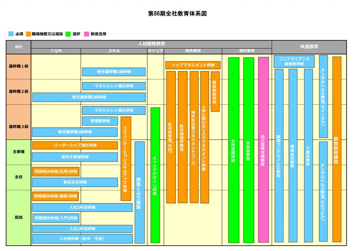Screen dimensions: 355x251
Task: Click the pink 自己啓発支援制度 bar
Action: click(x=263, y=150)
